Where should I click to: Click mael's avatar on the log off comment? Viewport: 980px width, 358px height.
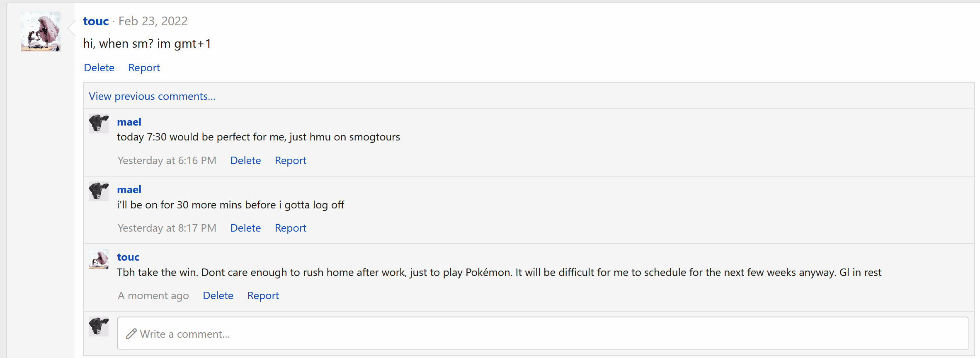[99, 191]
